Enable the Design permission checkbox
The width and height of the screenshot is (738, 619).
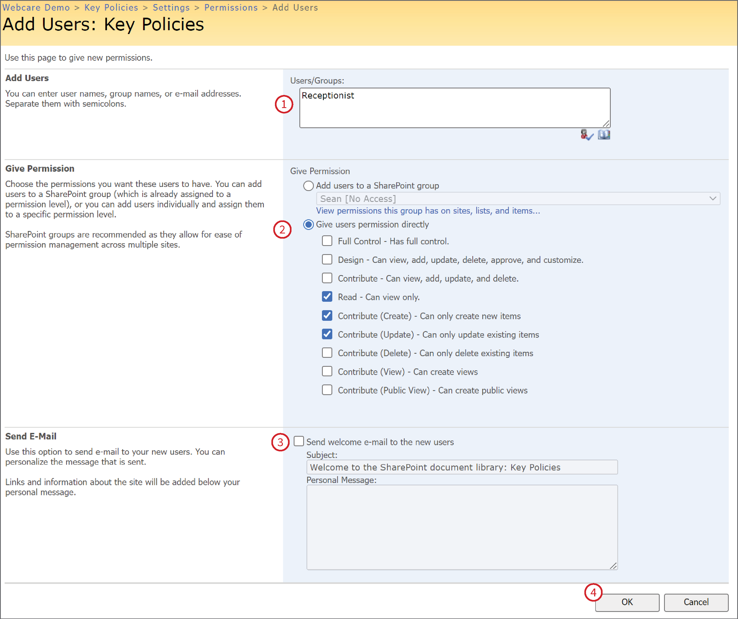tap(327, 260)
